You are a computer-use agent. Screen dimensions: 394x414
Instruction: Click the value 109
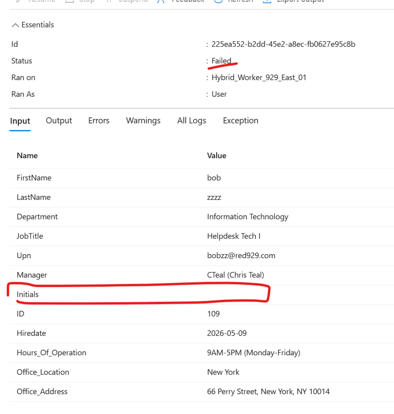click(x=213, y=314)
